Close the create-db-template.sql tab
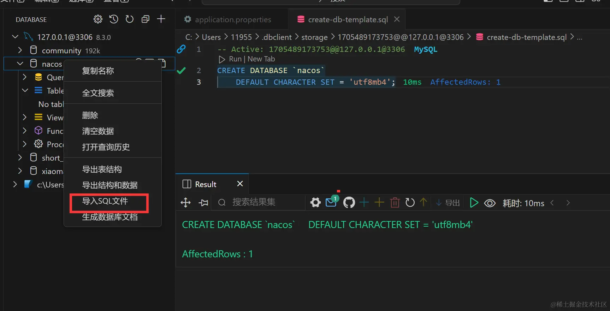Viewport: 610px width, 311px height. [397, 19]
